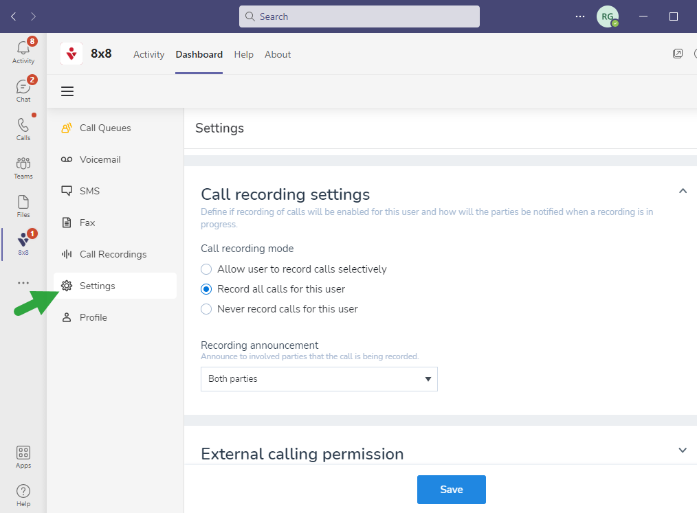Click the 8x8 app icon in sidebar
697x513 pixels.
coord(23,242)
